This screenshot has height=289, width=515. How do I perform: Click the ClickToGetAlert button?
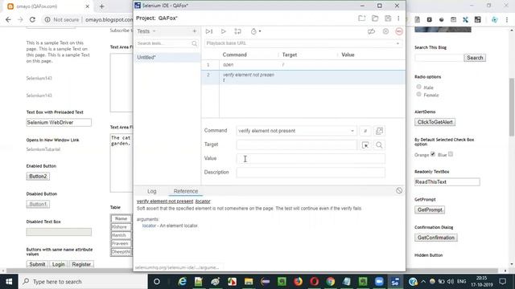435,122
